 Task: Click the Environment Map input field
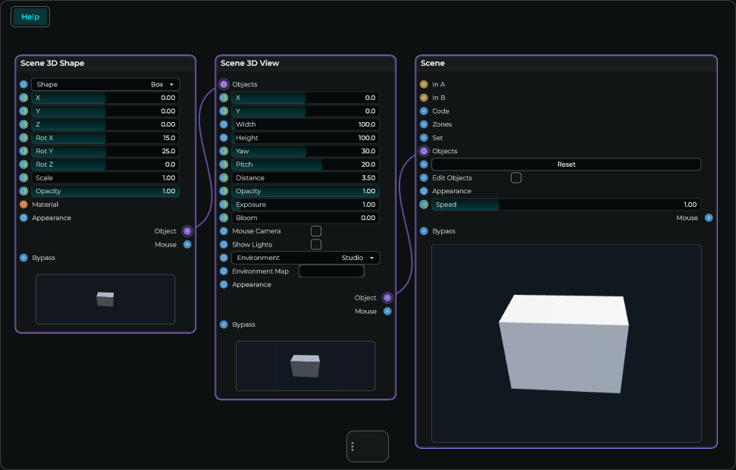pos(331,271)
